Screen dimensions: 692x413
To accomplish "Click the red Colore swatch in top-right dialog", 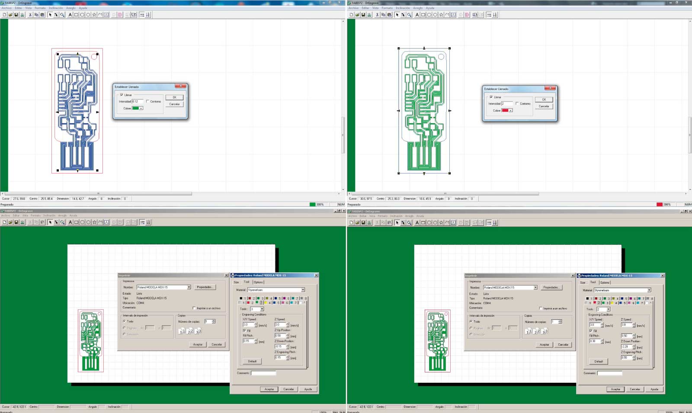I will [x=505, y=111].
